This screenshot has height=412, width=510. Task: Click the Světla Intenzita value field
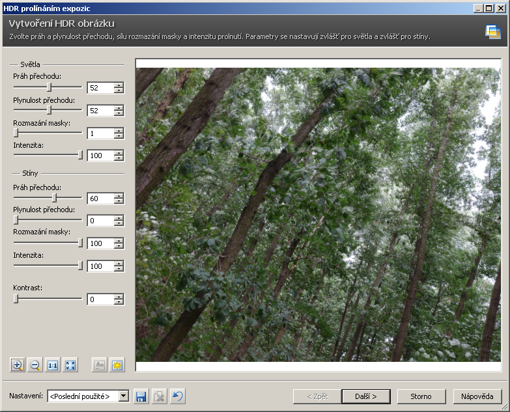coord(100,156)
